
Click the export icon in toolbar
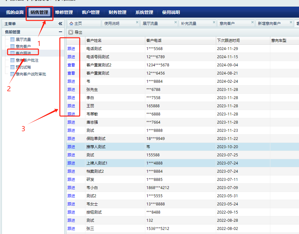tap(71, 32)
